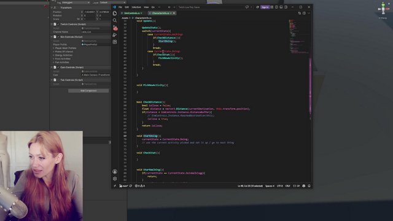This screenshot has width=393, height=221.
Task: Open the Extensions view
Action: pyautogui.click(x=115, y=42)
